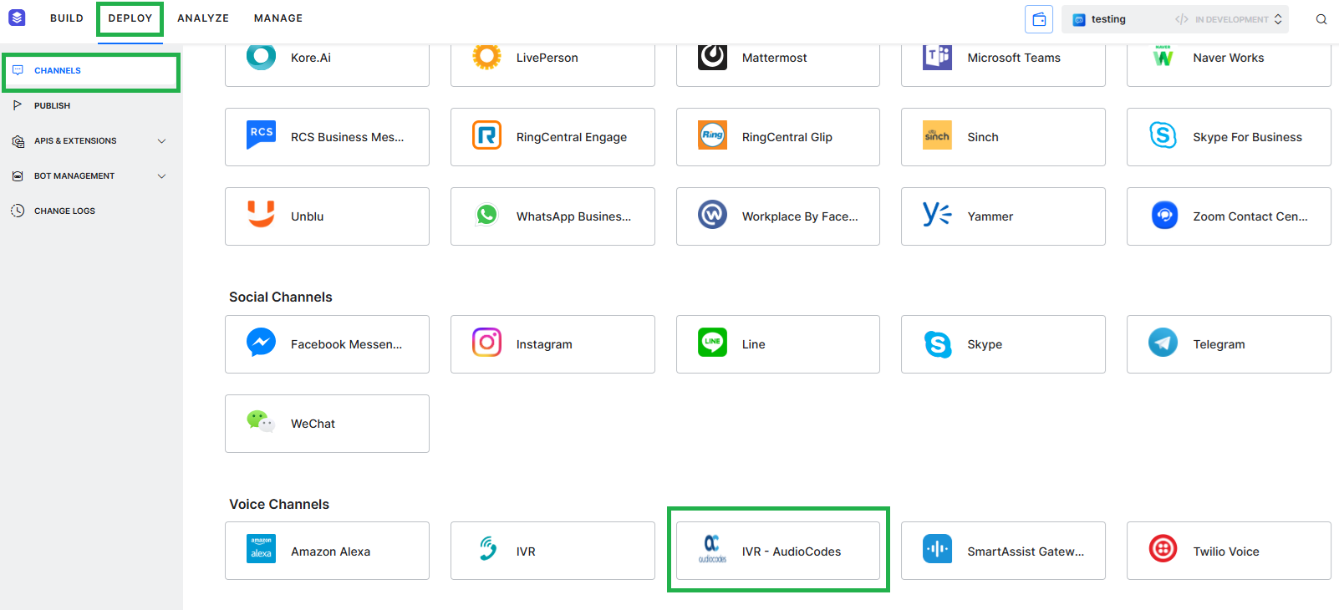The image size is (1339, 610).
Task: Open Bot Management menu item
Action: [x=91, y=176]
